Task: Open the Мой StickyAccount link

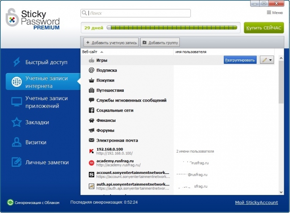Action: click(257, 203)
